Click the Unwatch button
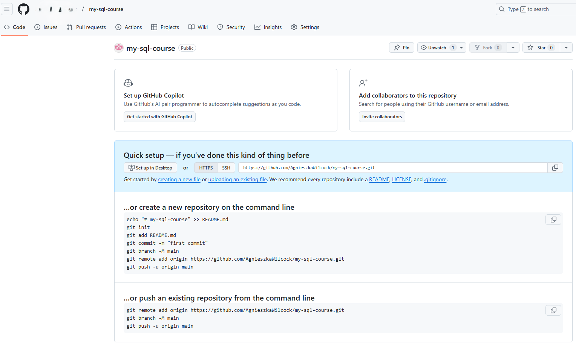576x348 pixels. pos(437,47)
